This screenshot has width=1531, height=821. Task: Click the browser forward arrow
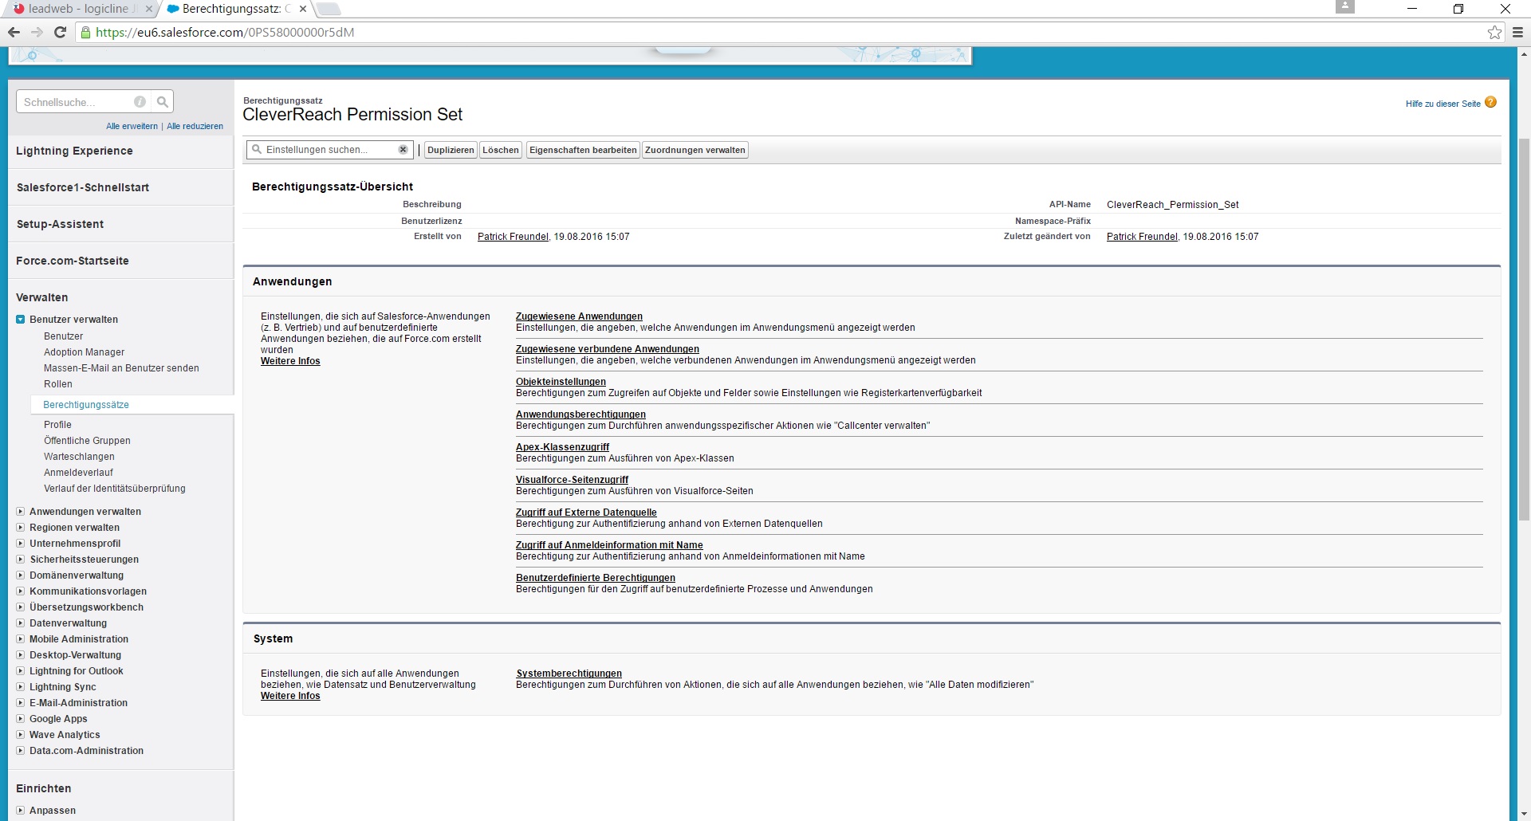(x=37, y=32)
